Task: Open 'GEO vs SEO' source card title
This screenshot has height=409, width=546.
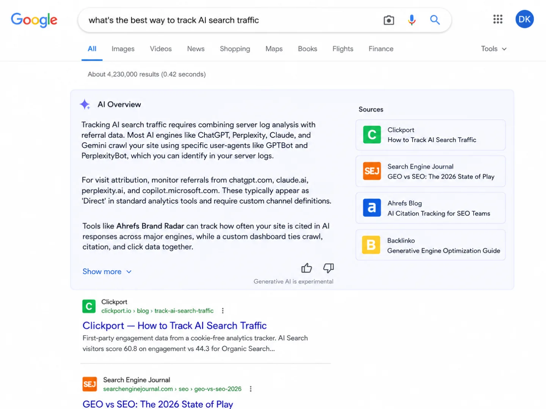Action: [x=441, y=177]
